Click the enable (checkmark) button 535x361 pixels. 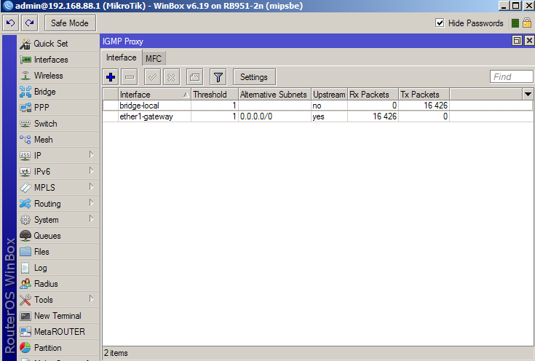153,77
